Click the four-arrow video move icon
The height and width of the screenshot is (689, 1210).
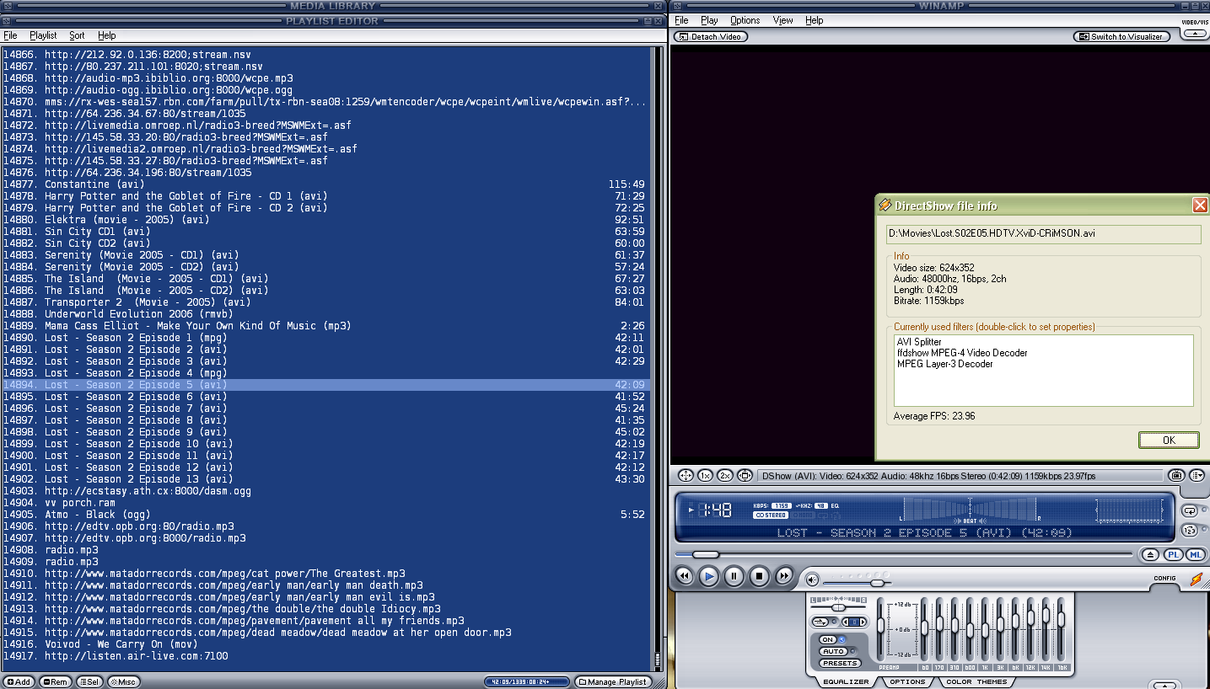click(685, 476)
